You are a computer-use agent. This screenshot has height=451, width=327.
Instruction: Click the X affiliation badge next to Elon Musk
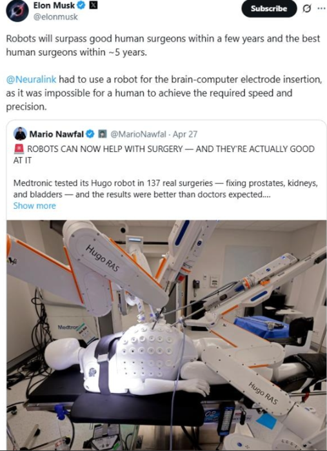94,5
